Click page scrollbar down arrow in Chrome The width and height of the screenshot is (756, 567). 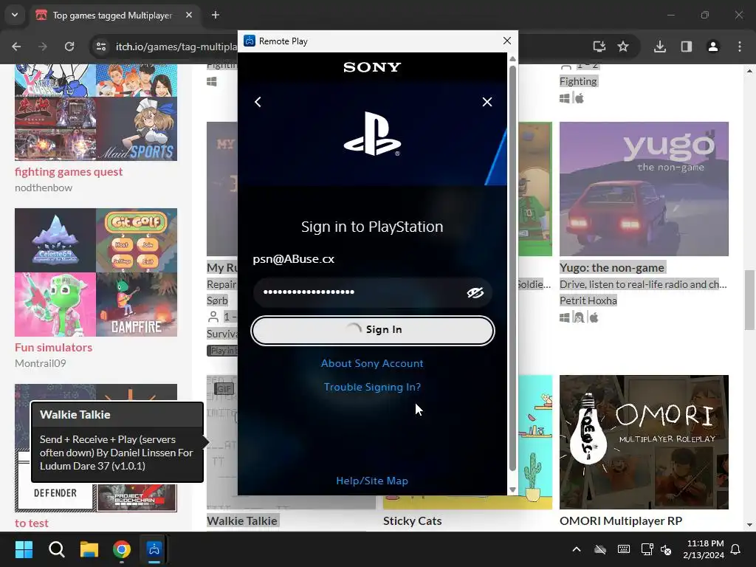[749, 525]
